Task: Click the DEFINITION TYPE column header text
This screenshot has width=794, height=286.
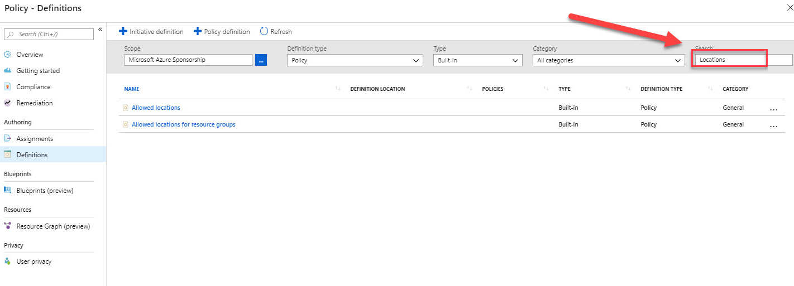Action: [x=661, y=89]
